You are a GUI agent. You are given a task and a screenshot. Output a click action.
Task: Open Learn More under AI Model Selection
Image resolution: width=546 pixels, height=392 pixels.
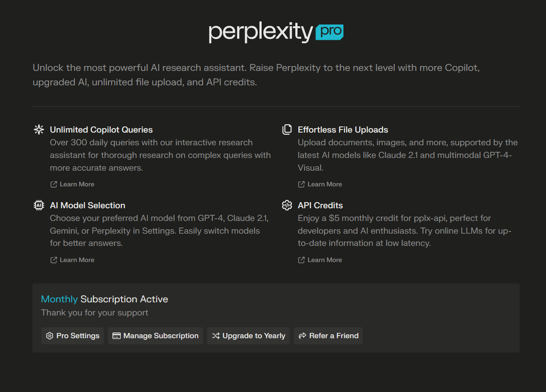(x=77, y=259)
